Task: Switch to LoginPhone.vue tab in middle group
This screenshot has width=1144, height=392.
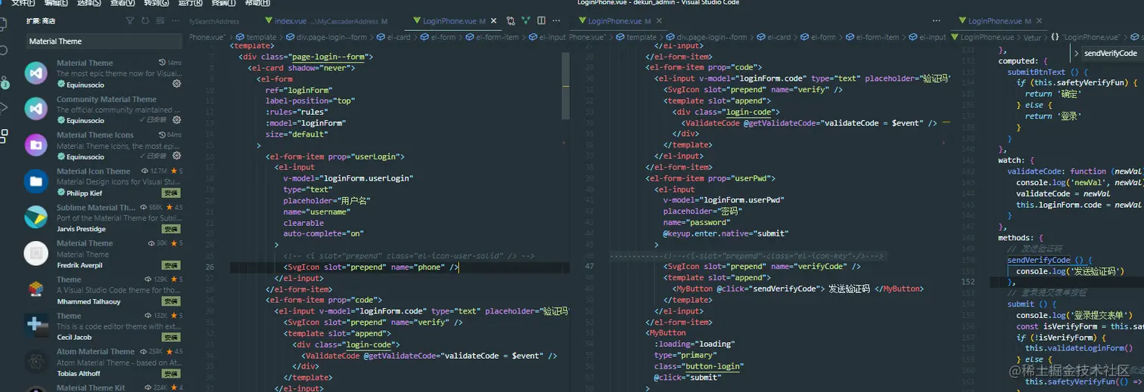Action: pyautogui.click(x=620, y=21)
